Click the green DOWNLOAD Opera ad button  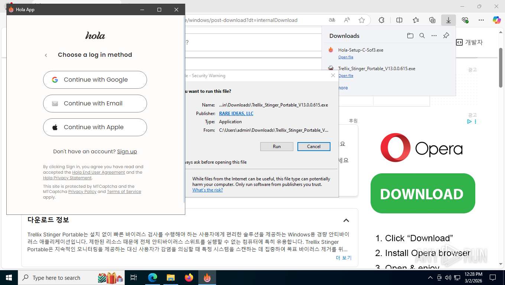423,193
